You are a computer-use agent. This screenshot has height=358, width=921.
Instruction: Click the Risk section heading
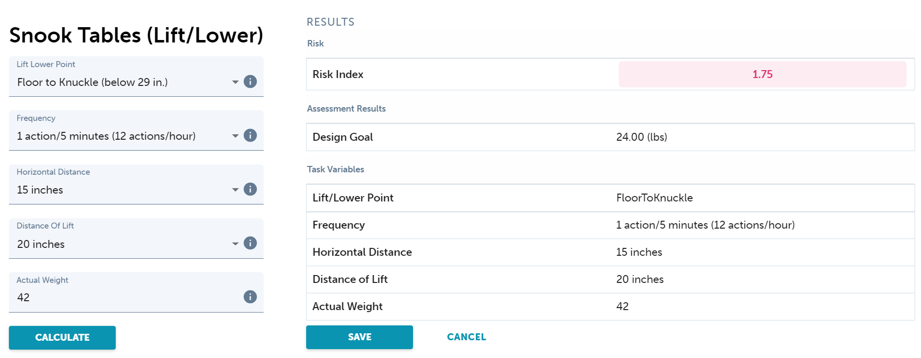pyautogui.click(x=315, y=43)
